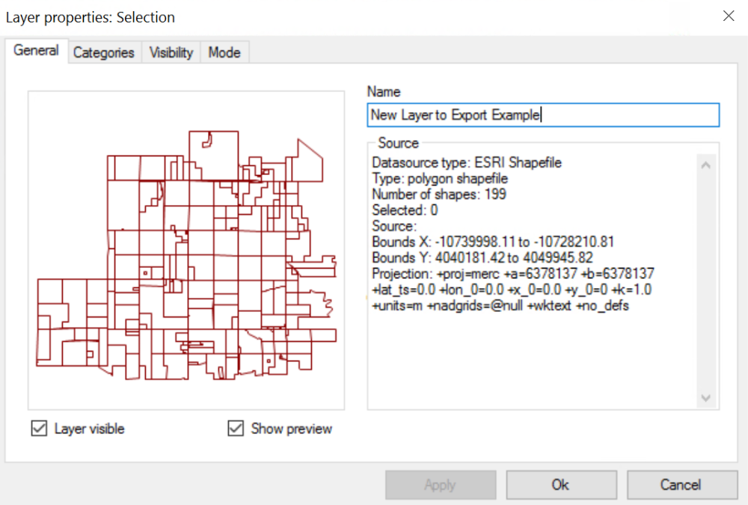Click the 'Bounds X' coordinates line
The image size is (748, 505).
point(493,242)
